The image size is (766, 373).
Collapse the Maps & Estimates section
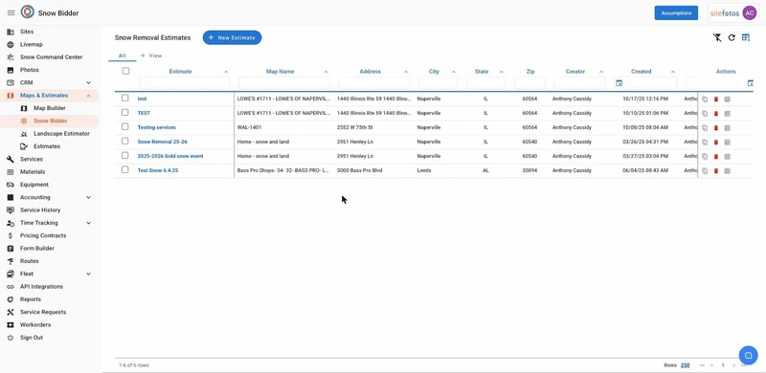(x=88, y=96)
